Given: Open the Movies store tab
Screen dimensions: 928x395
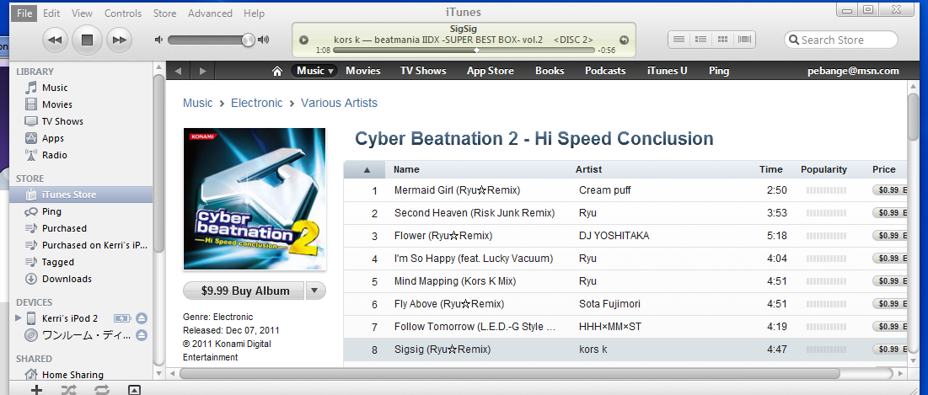Looking at the screenshot, I should (362, 71).
